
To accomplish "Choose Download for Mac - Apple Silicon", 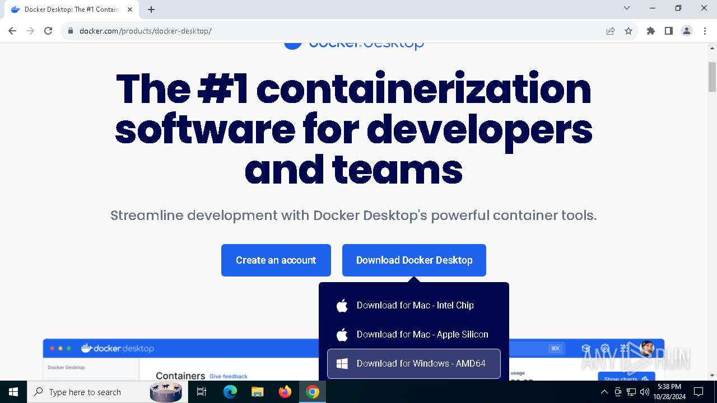I will tap(414, 334).
